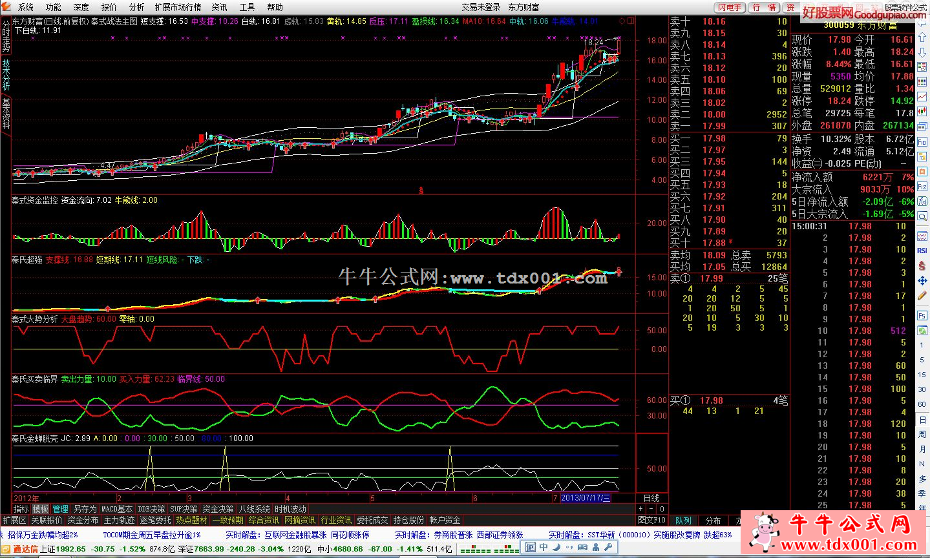Open the 分析 menu
Image resolution: width=930 pixels, height=558 pixels.
(137, 7)
